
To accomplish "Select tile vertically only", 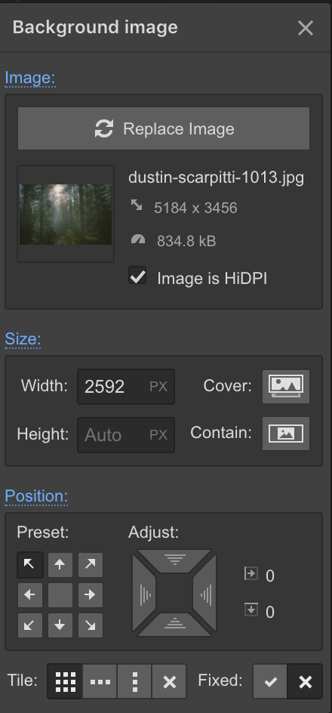I will point(134,681).
